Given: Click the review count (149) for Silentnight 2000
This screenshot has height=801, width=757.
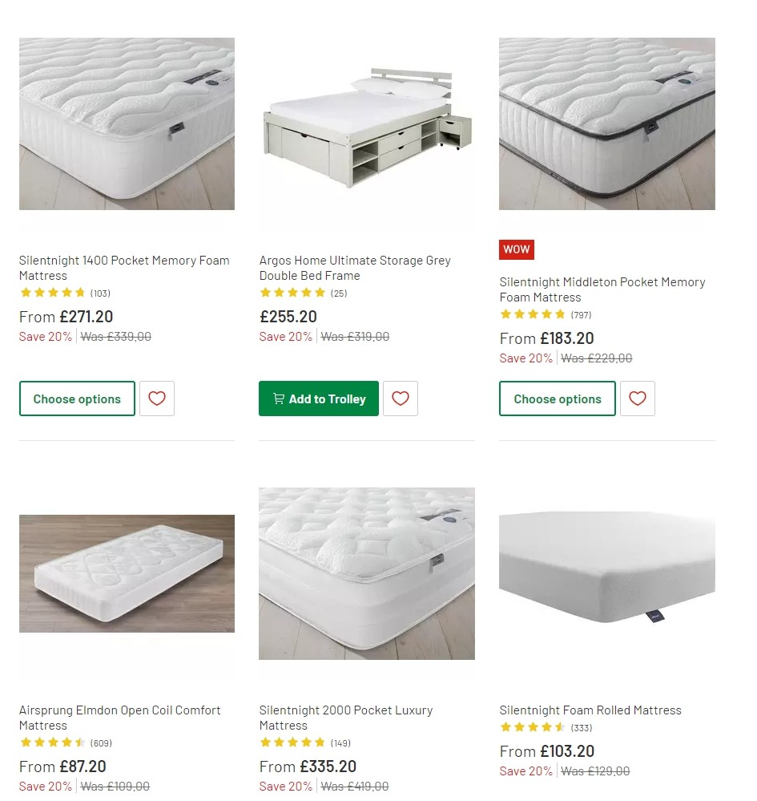Looking at the screenshot, I should click(x=340, y=743).
